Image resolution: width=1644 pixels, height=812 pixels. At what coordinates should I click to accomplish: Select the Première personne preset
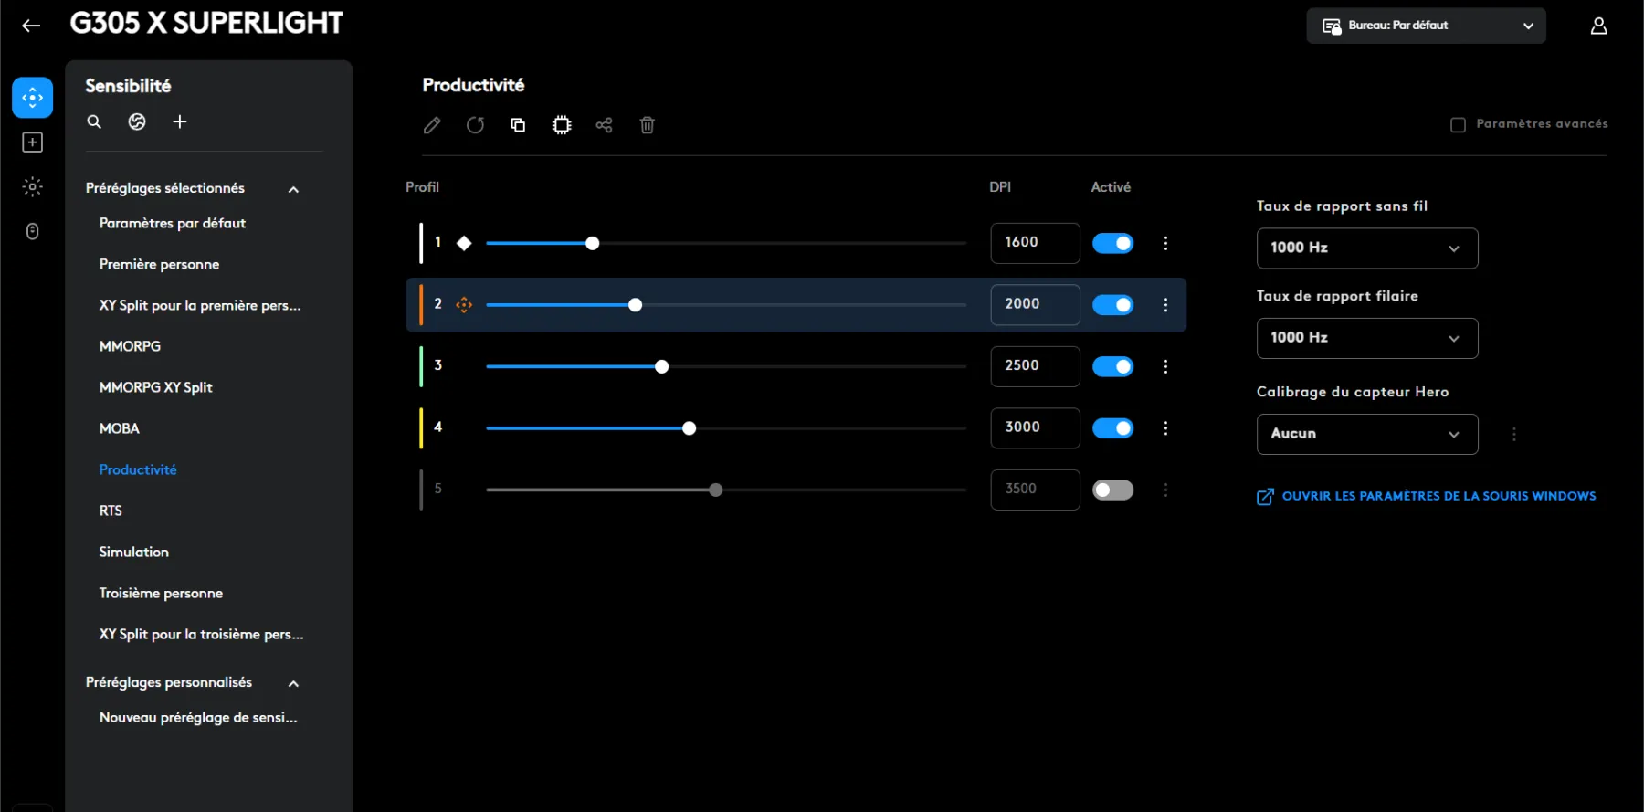[159, 264]
